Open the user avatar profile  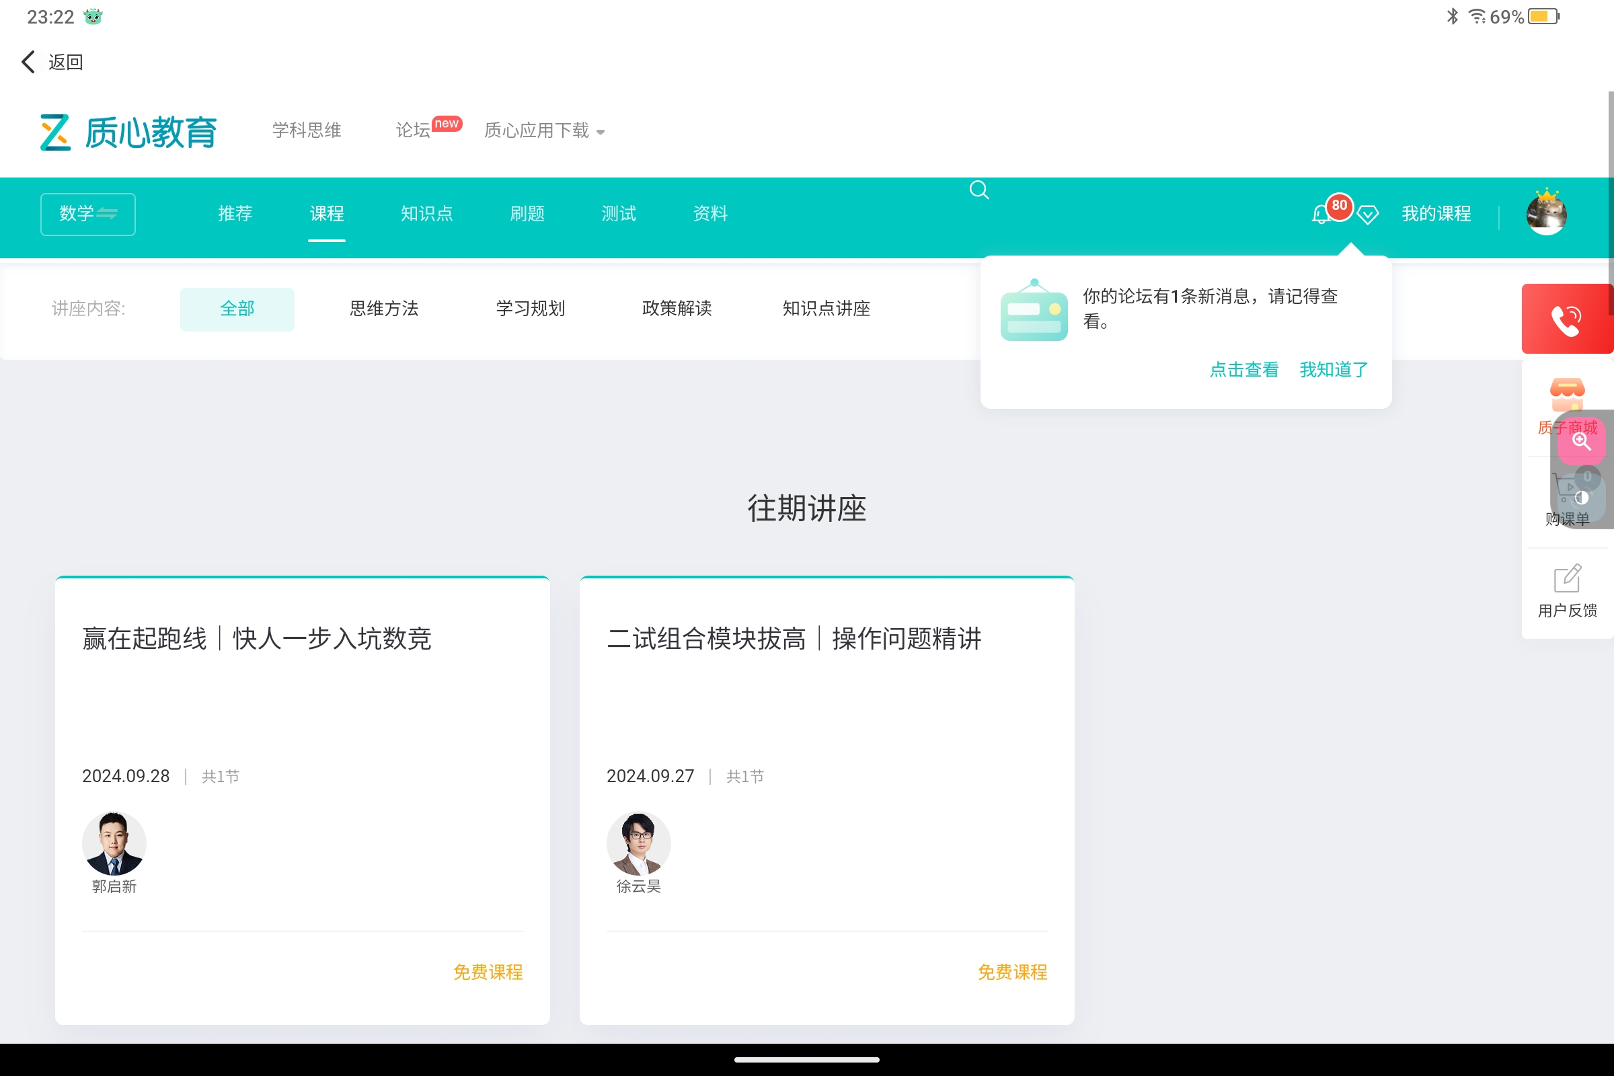(x=1546, y=214)
